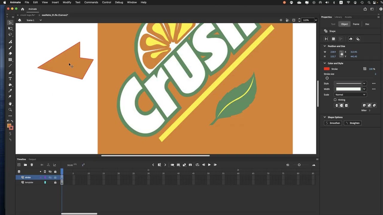The width and height of the screenshot is (383, 215).
Task: Select the Zoom magnifier tool
Action: (10, 110)
